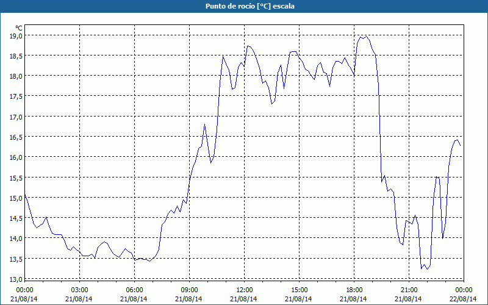Click the °C unit label on the axis
This screenshot has height=305, width=488.
click(19, 28)
